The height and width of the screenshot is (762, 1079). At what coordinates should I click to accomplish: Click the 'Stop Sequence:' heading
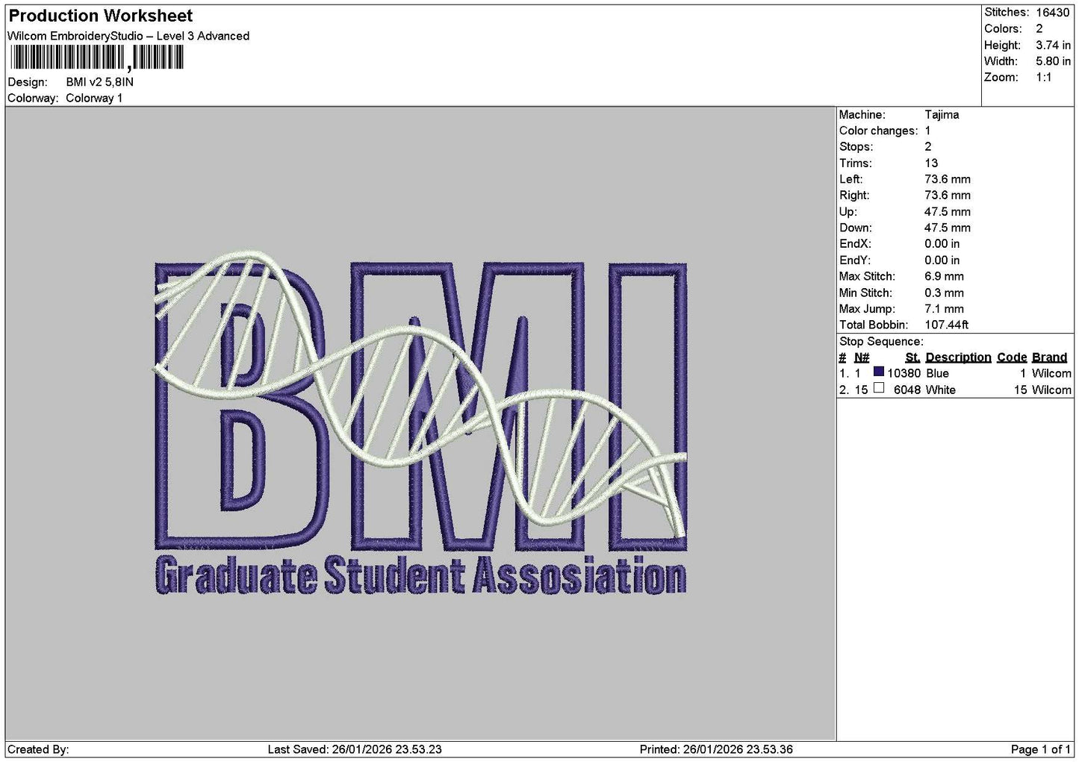click(881, 342)
